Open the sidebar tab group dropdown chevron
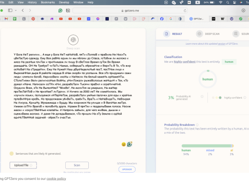 (15, 10)
